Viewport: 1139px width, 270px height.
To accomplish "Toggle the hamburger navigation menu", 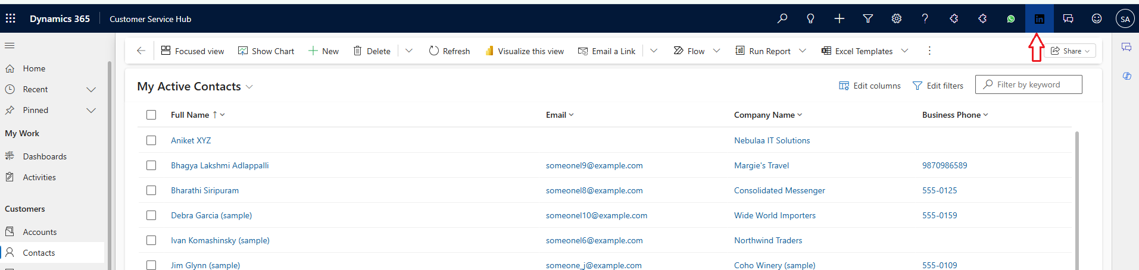I will click(x=10, y=46).
